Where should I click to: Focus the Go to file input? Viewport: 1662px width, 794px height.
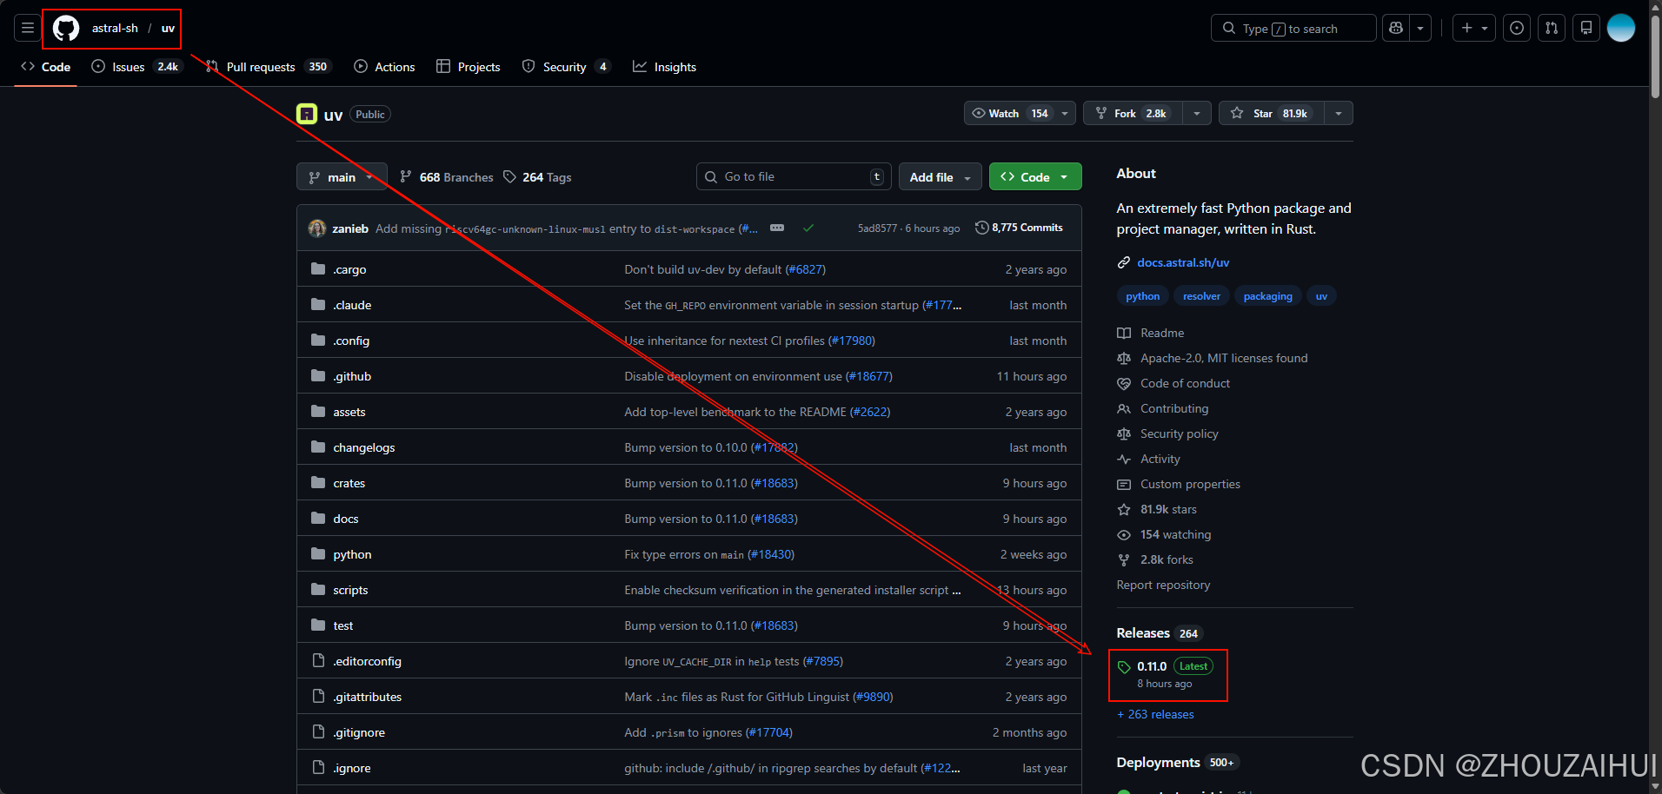coord(794,176)
